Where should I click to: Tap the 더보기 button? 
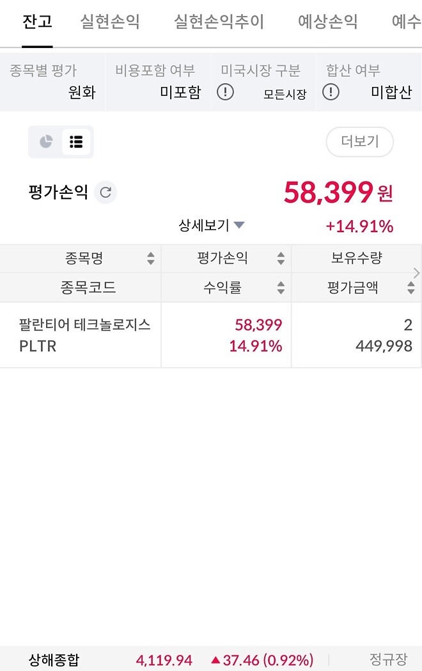pyautogui.click(x=360, y=141)
